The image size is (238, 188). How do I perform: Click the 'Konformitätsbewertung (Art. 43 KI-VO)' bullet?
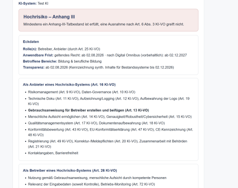click(x=110, y=132)
